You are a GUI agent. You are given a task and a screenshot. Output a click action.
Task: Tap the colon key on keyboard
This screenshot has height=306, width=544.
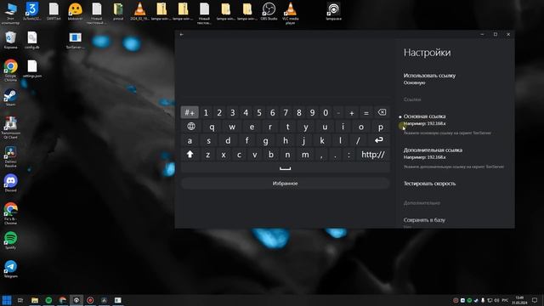click(348, 155)
